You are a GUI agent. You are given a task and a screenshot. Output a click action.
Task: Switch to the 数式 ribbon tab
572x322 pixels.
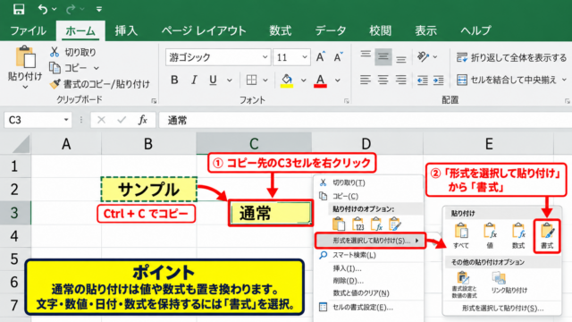coord(280,30)
